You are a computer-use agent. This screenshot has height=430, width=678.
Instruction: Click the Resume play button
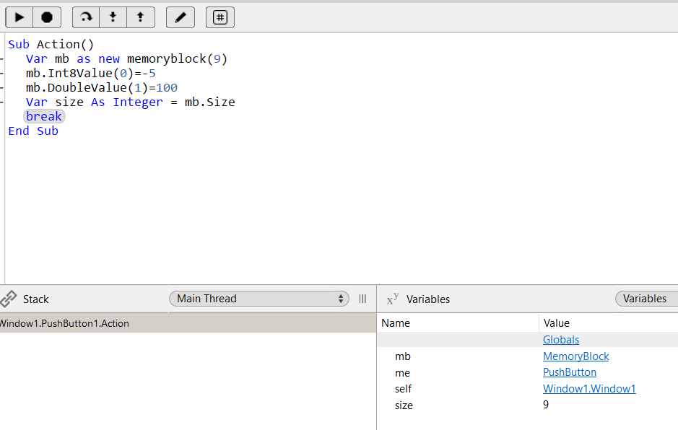(x=19, y=17)
